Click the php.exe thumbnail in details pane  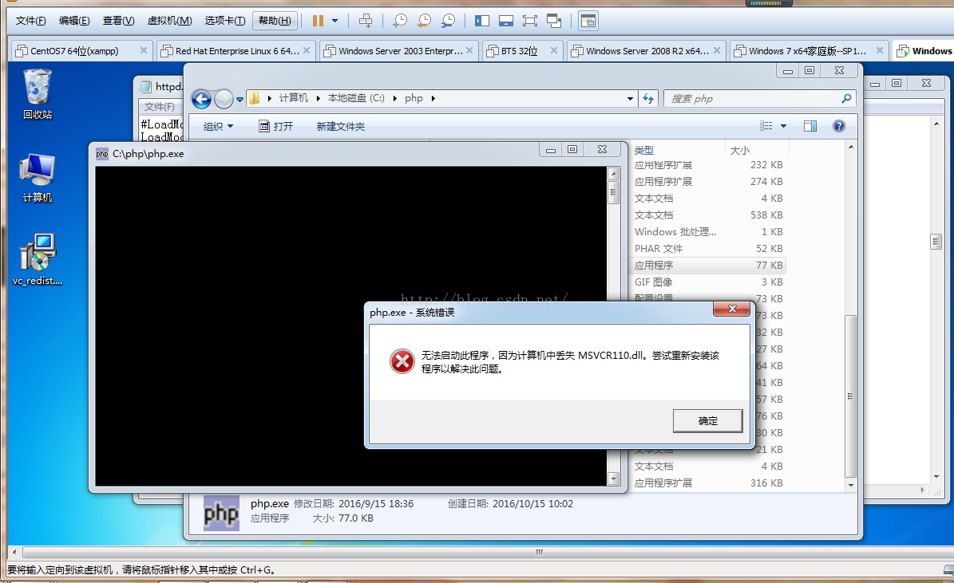click(221, 514)
